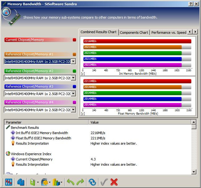Toggle the orange Reference #1 swatch
The image size is (201, 188).
pos(74,54)
